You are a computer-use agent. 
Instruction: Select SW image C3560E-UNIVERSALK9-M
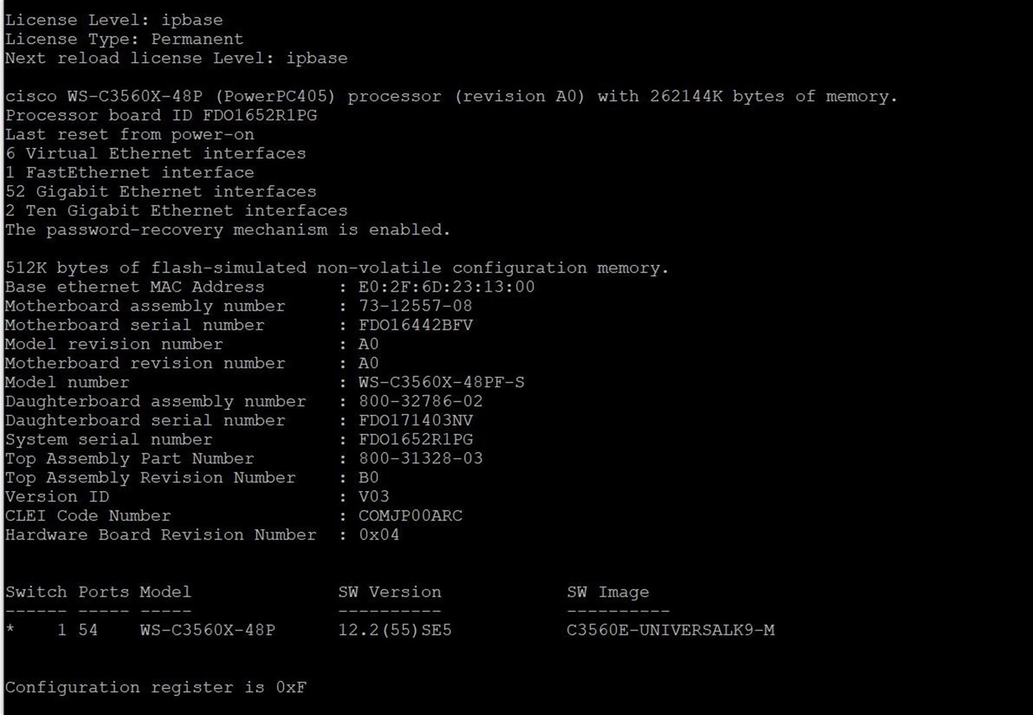click(x=671, y=630)
